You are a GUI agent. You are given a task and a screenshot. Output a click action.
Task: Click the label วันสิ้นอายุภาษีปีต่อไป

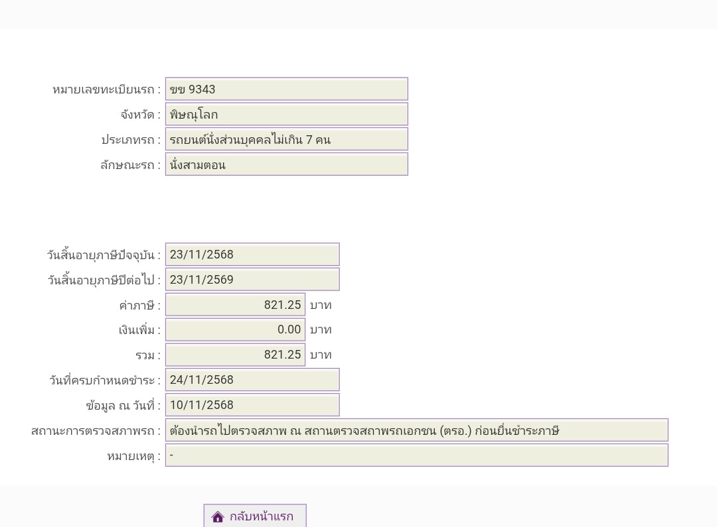click(x=104, y=280)
